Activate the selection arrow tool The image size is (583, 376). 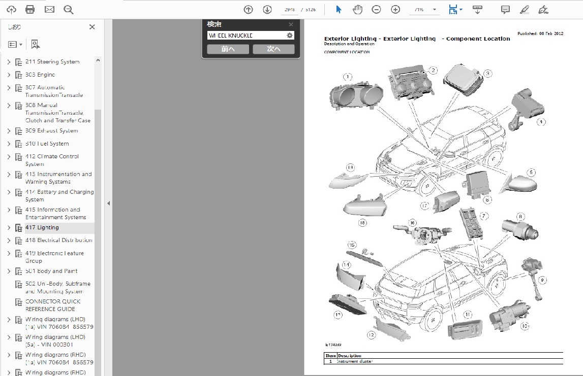click(x=339, y=10)
